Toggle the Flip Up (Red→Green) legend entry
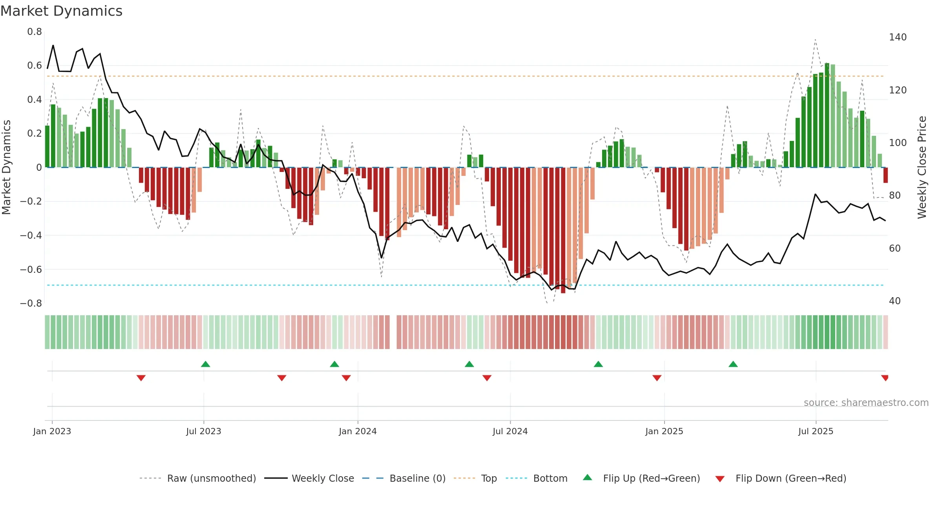This screenshot has width=942, height=530. (641, 478)
